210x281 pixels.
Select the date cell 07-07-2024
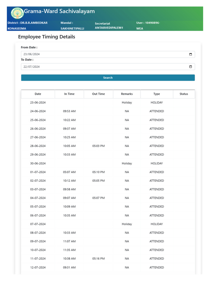(38, 224)
